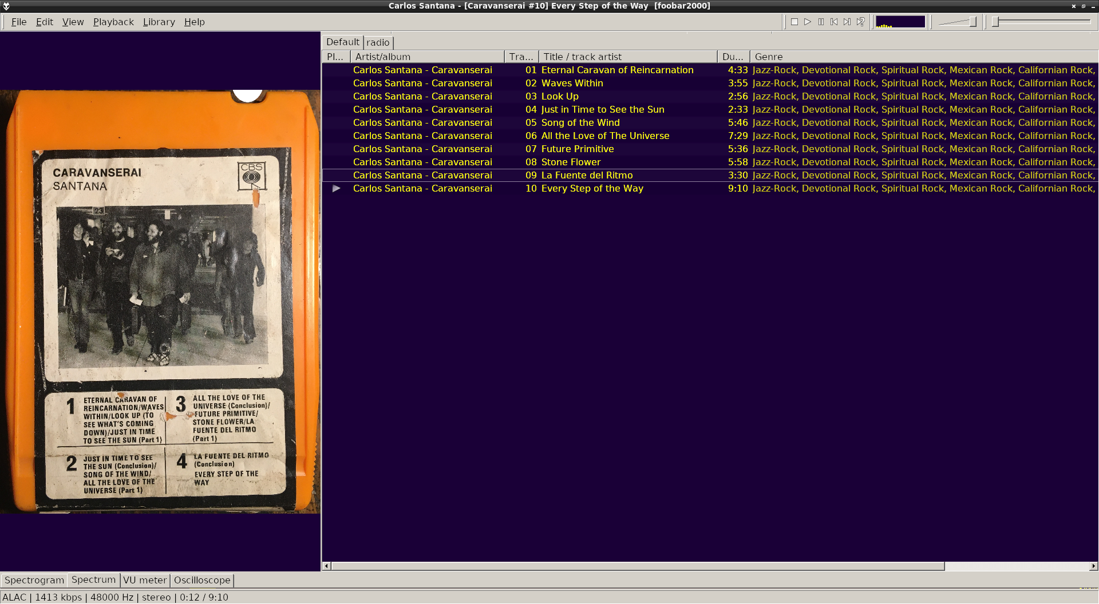Skip to the previous track
1099x604 pixels.
point(834,22)
